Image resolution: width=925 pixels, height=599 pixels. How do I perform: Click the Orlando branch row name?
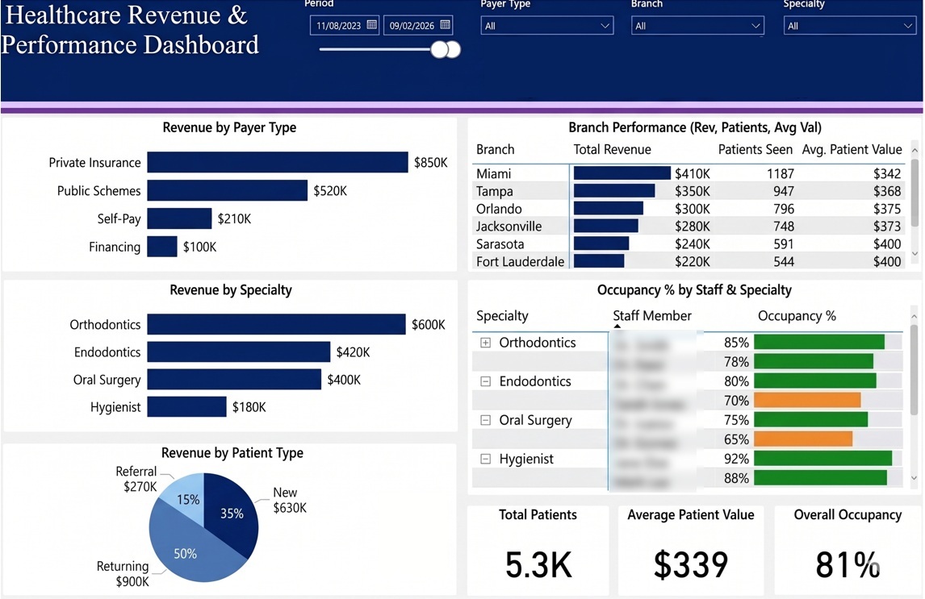point(499,209)
